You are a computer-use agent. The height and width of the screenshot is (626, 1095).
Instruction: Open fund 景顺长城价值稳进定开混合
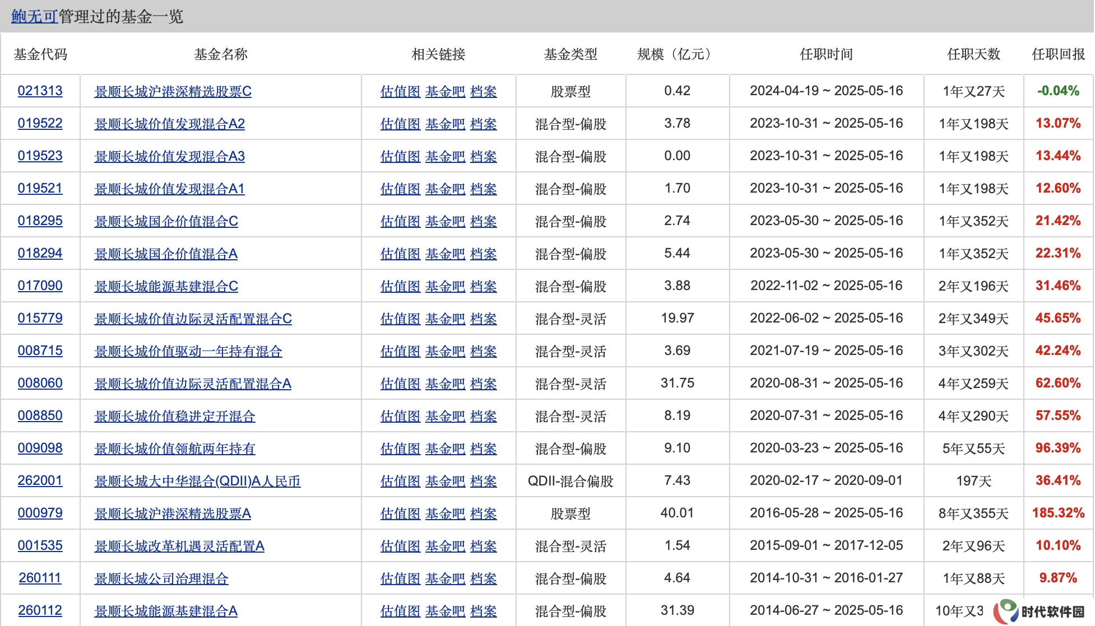(175, 416)
